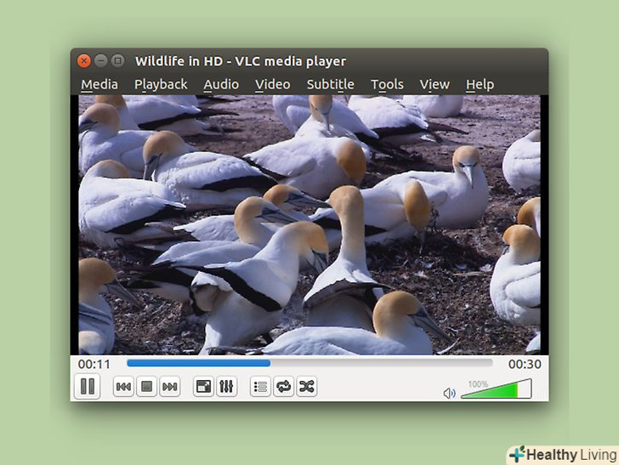This screenshot has height=465, width=619.
Task: Expand the Audio menu
Action: pyautogui.click(x=221, y=84)
